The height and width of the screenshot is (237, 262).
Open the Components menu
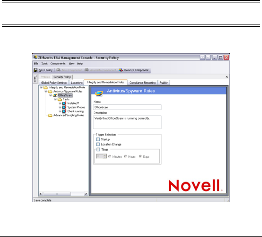(58, 64)
